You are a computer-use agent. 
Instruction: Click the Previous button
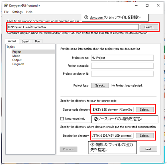point(68,149)
